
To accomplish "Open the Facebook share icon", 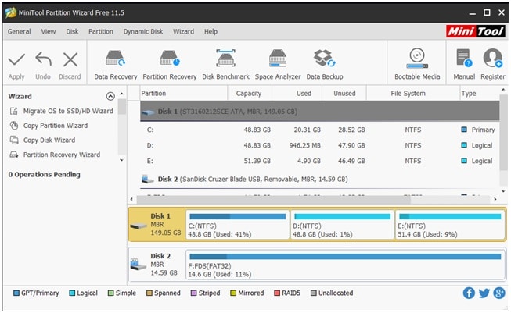I will pos(469,293).
